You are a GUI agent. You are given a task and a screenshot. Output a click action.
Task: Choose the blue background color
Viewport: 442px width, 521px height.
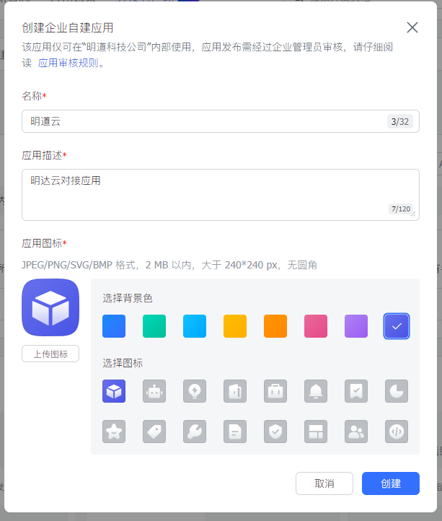click(114, 326)
